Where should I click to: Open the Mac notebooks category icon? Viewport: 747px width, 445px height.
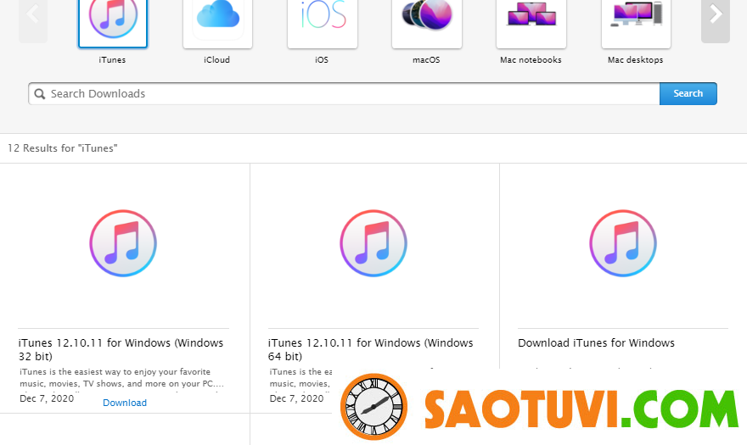click(531, 21)
